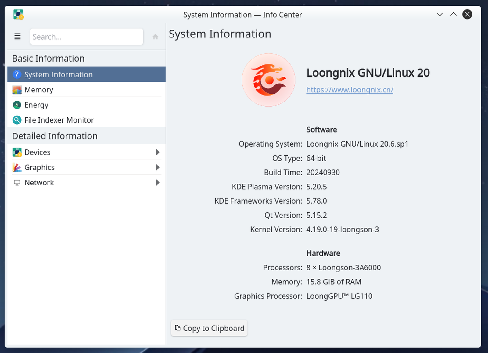Click the home icon beside the search field

click(155, 36)
